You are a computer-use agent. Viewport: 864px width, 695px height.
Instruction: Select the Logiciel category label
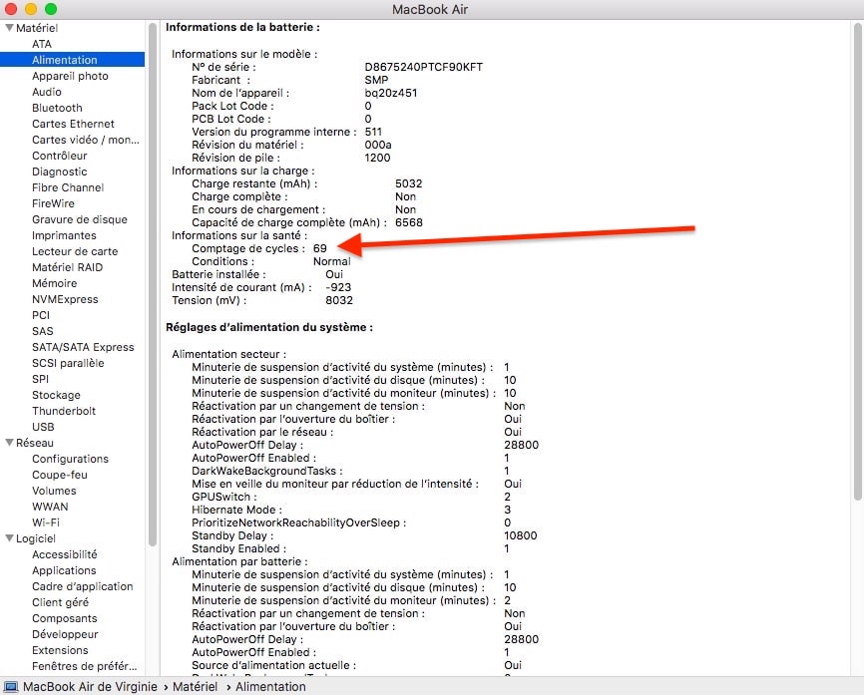[x=36, y=539]
